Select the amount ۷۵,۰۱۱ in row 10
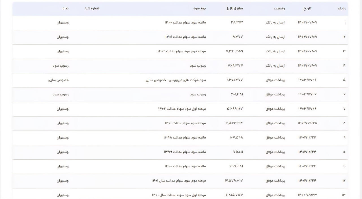This screenshot has height=199, width=362. (238, 152)
